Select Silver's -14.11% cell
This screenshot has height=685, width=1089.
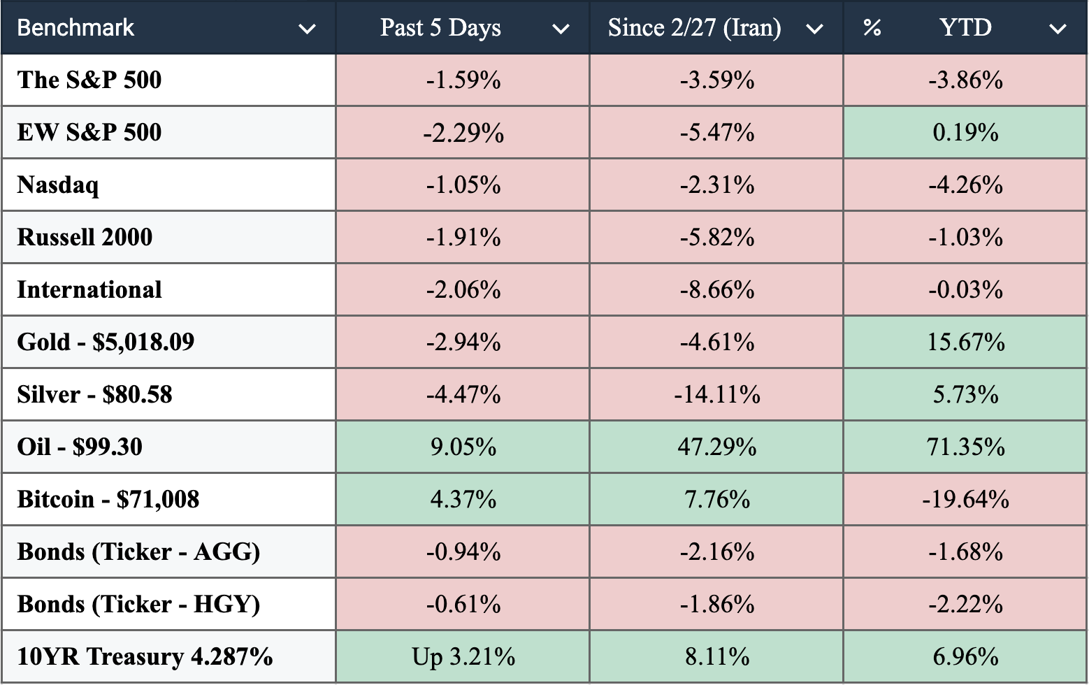click(x=717, y=395)
